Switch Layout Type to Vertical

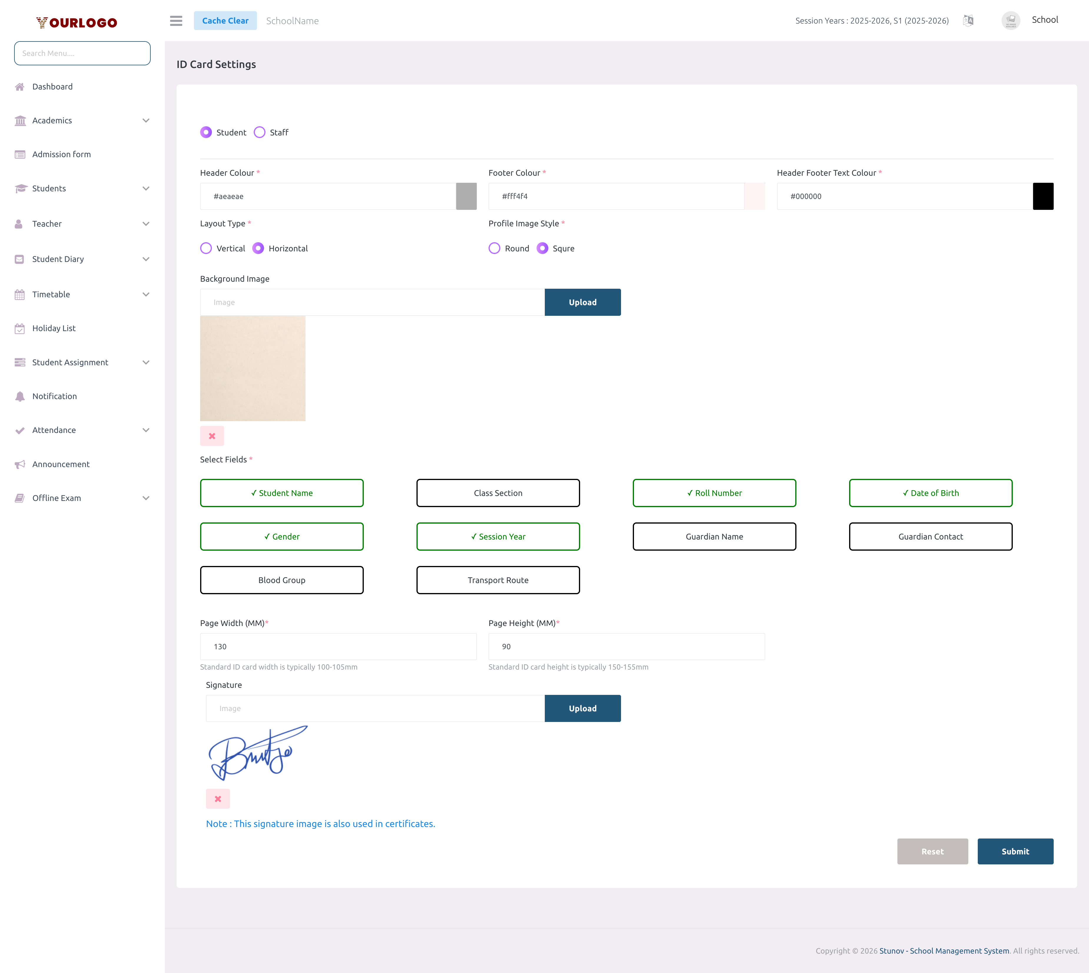point(206,248)
